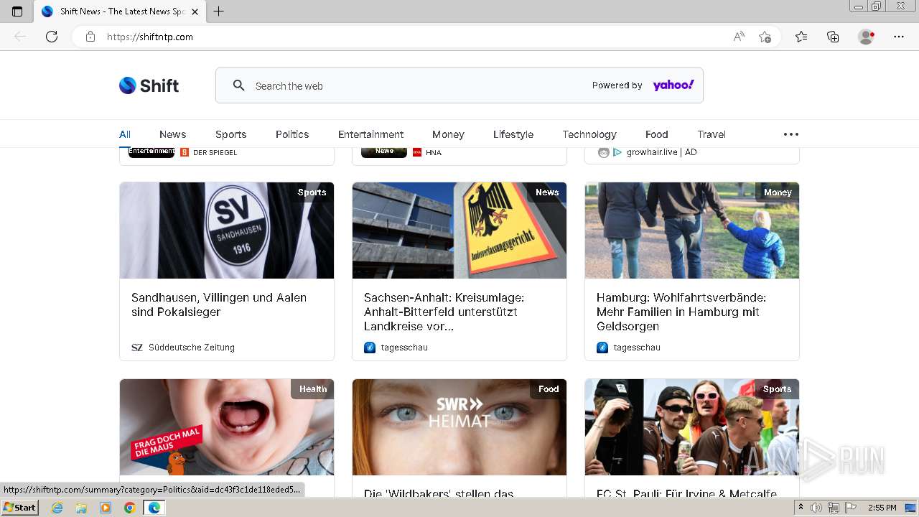Click the SWR Heimat Food thumbnail

coord(459,427)
